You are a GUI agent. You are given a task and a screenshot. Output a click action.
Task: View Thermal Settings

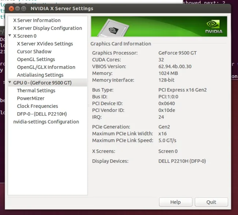pos(36,90)
